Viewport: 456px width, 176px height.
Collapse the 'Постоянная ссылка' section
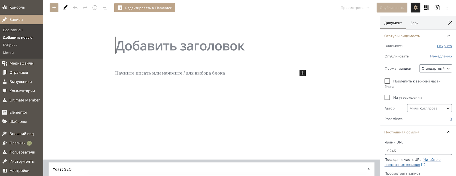click(448, 132)
